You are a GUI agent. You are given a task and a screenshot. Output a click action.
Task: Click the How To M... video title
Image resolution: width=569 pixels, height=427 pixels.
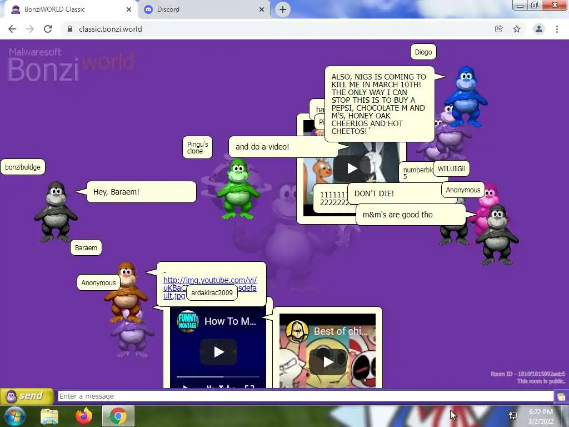(x=230, y=321)
